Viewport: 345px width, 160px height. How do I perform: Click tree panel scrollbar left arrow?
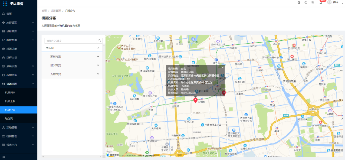[43, 157]
